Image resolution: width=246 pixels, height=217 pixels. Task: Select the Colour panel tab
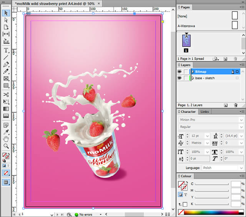tap(184, 176)
